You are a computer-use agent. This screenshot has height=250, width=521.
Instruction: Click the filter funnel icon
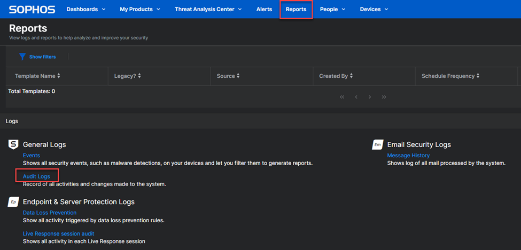22,57
